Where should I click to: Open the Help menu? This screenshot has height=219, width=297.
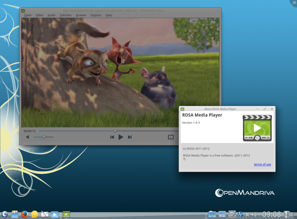tap(109, 15)
